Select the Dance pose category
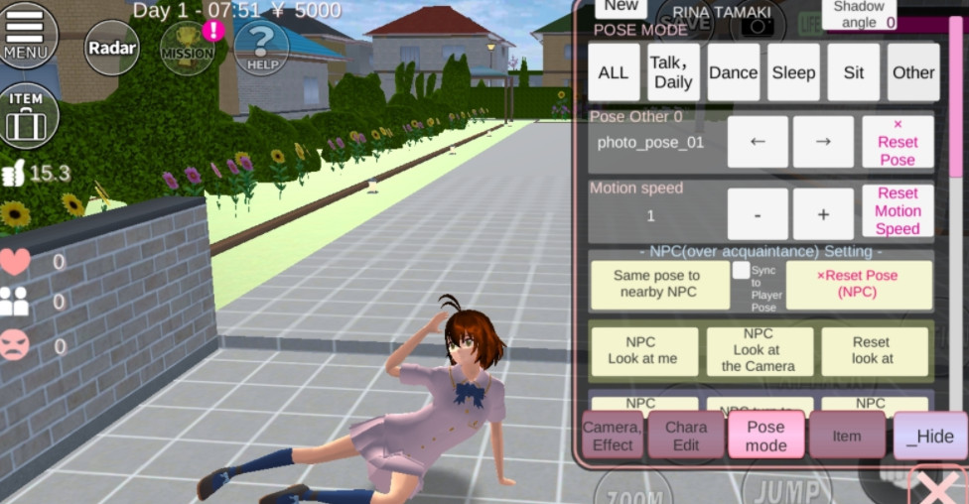The width and height of the screenshot is (969, 504). [734, 72]
